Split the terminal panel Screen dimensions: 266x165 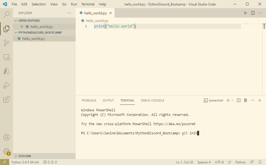[239, 100]
